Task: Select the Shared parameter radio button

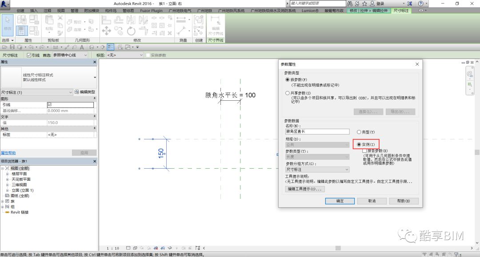Action: 287,93
